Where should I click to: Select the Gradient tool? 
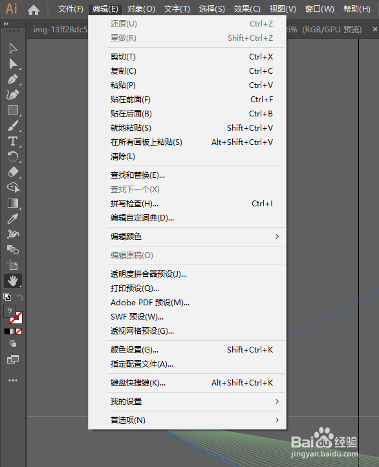click(x=13, y=203)
